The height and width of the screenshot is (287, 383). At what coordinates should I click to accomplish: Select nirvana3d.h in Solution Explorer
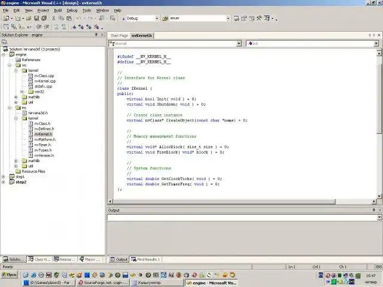click(38, 113)
